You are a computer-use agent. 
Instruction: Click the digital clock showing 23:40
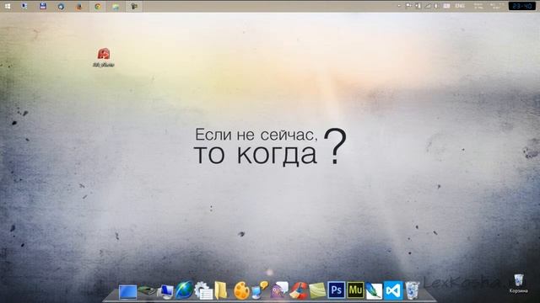[521, 6]
